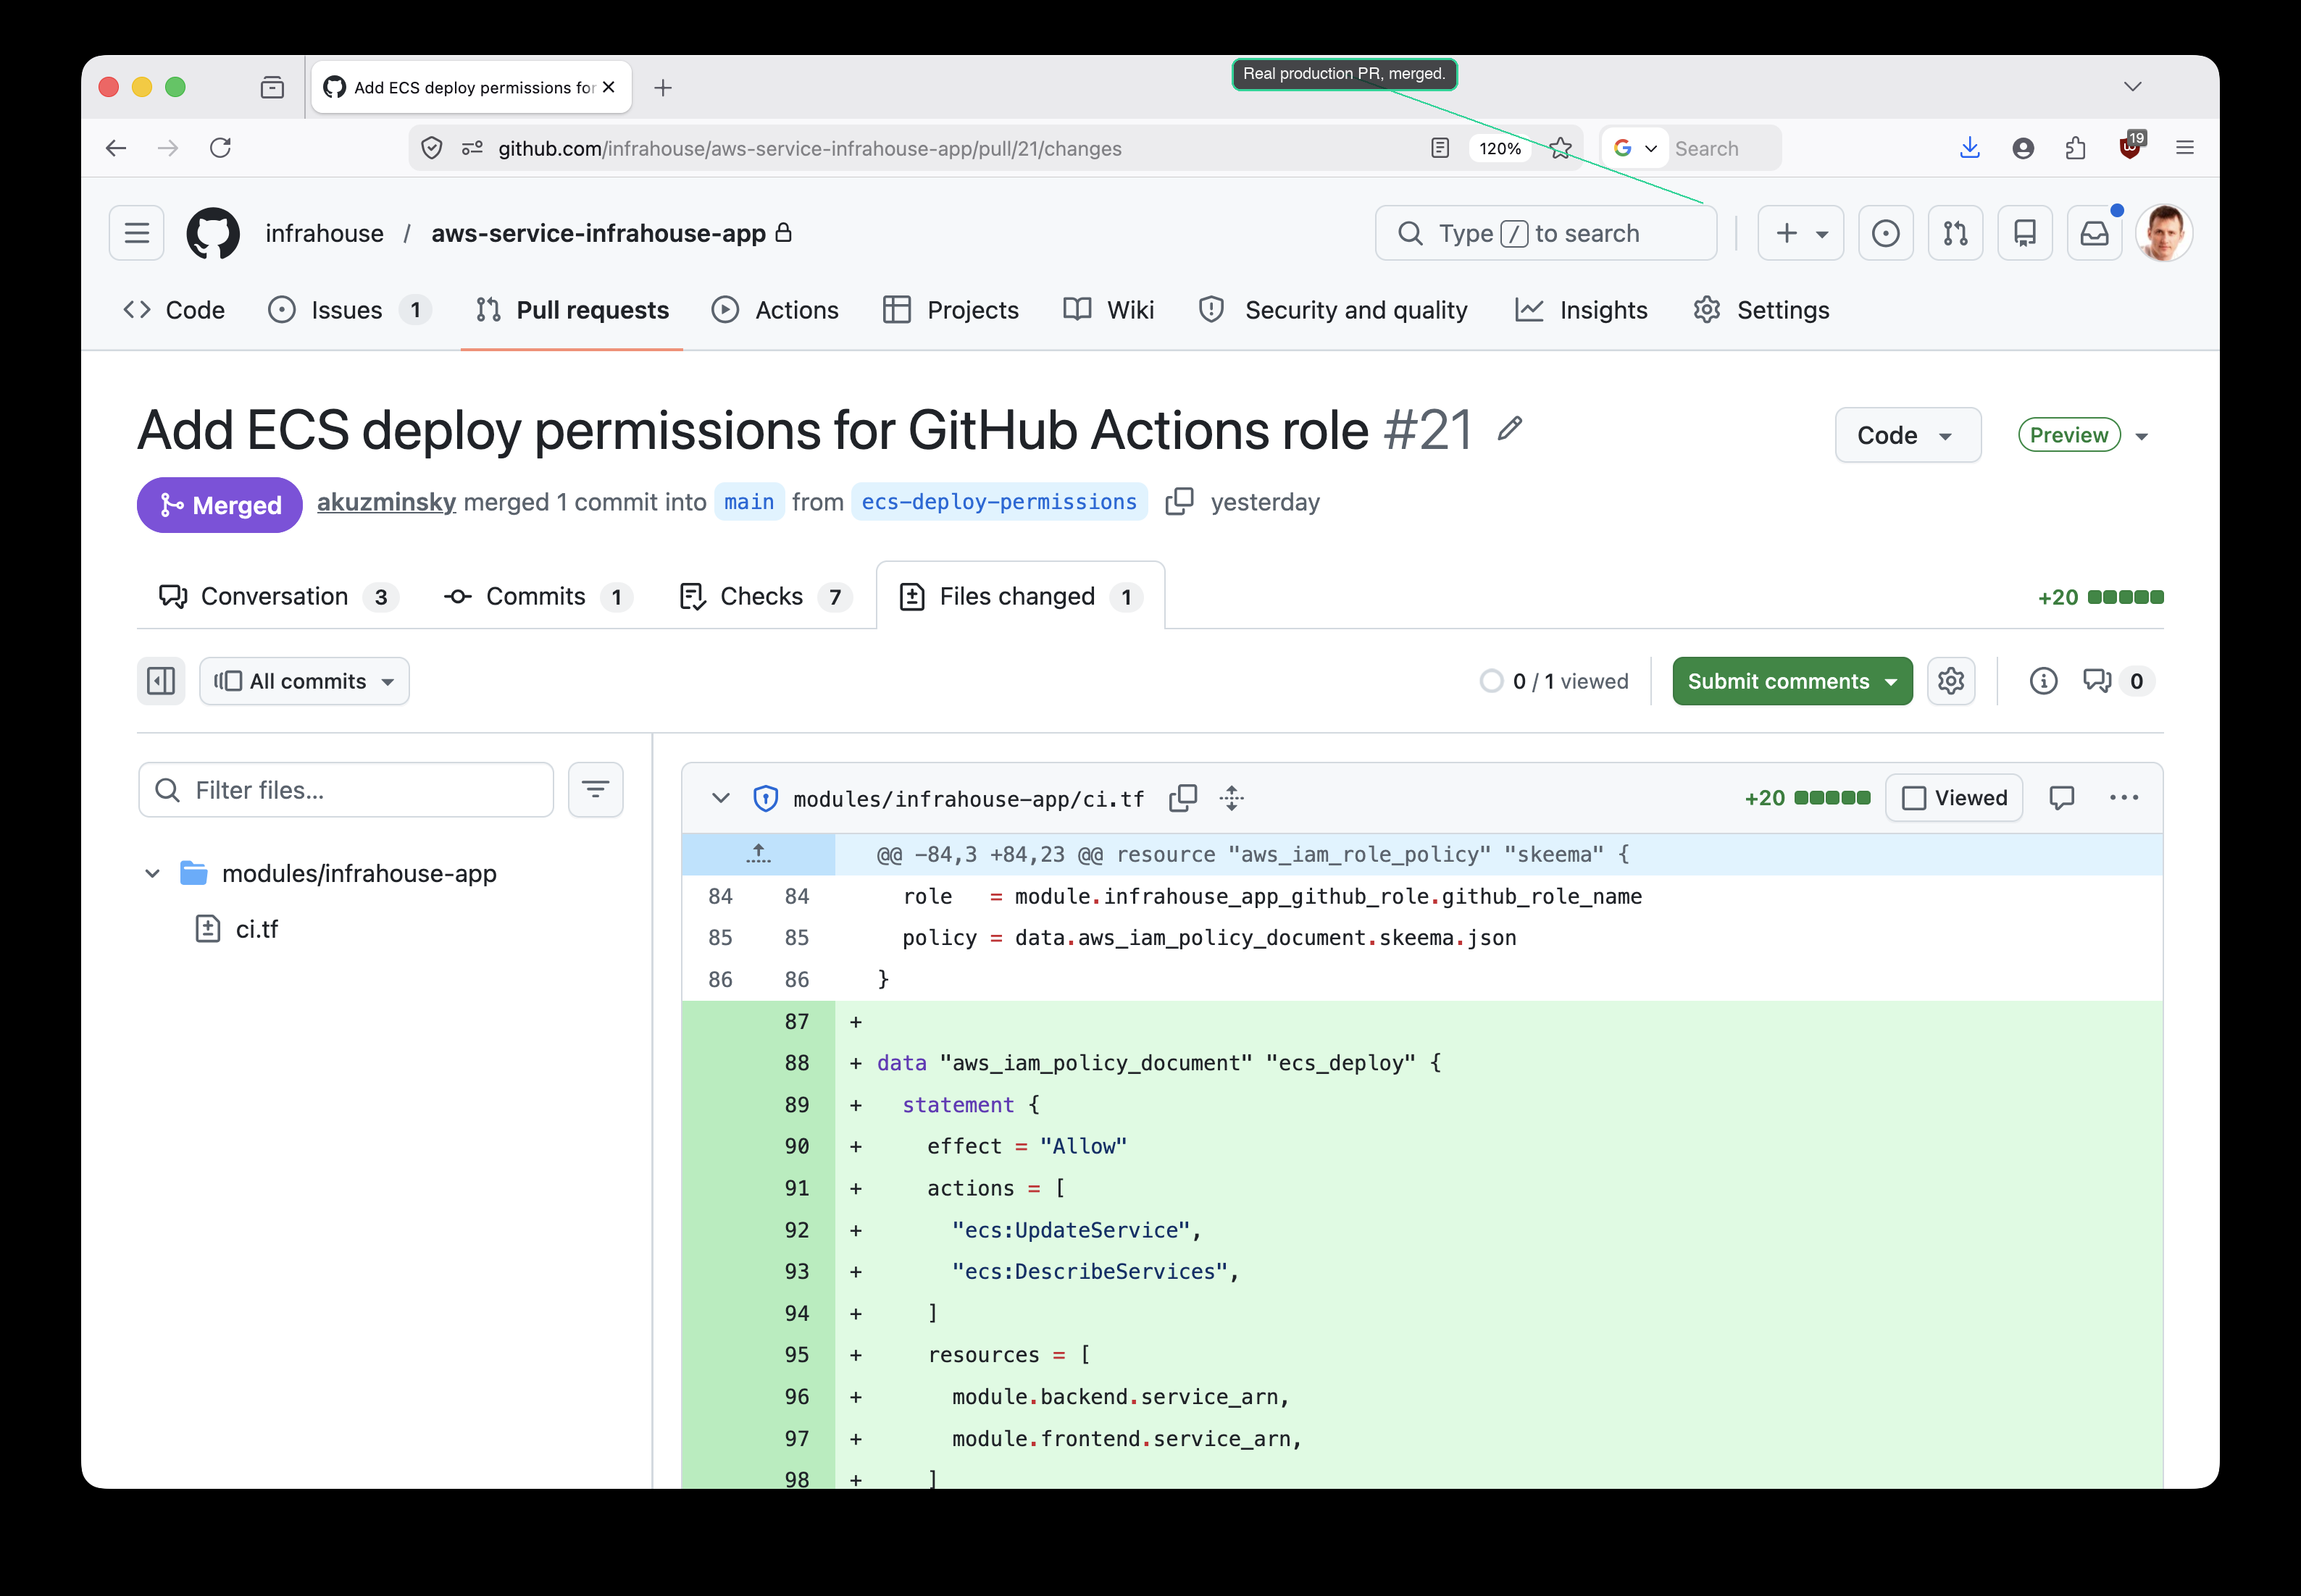Go to the infrahouse organization link

(324, 233)
